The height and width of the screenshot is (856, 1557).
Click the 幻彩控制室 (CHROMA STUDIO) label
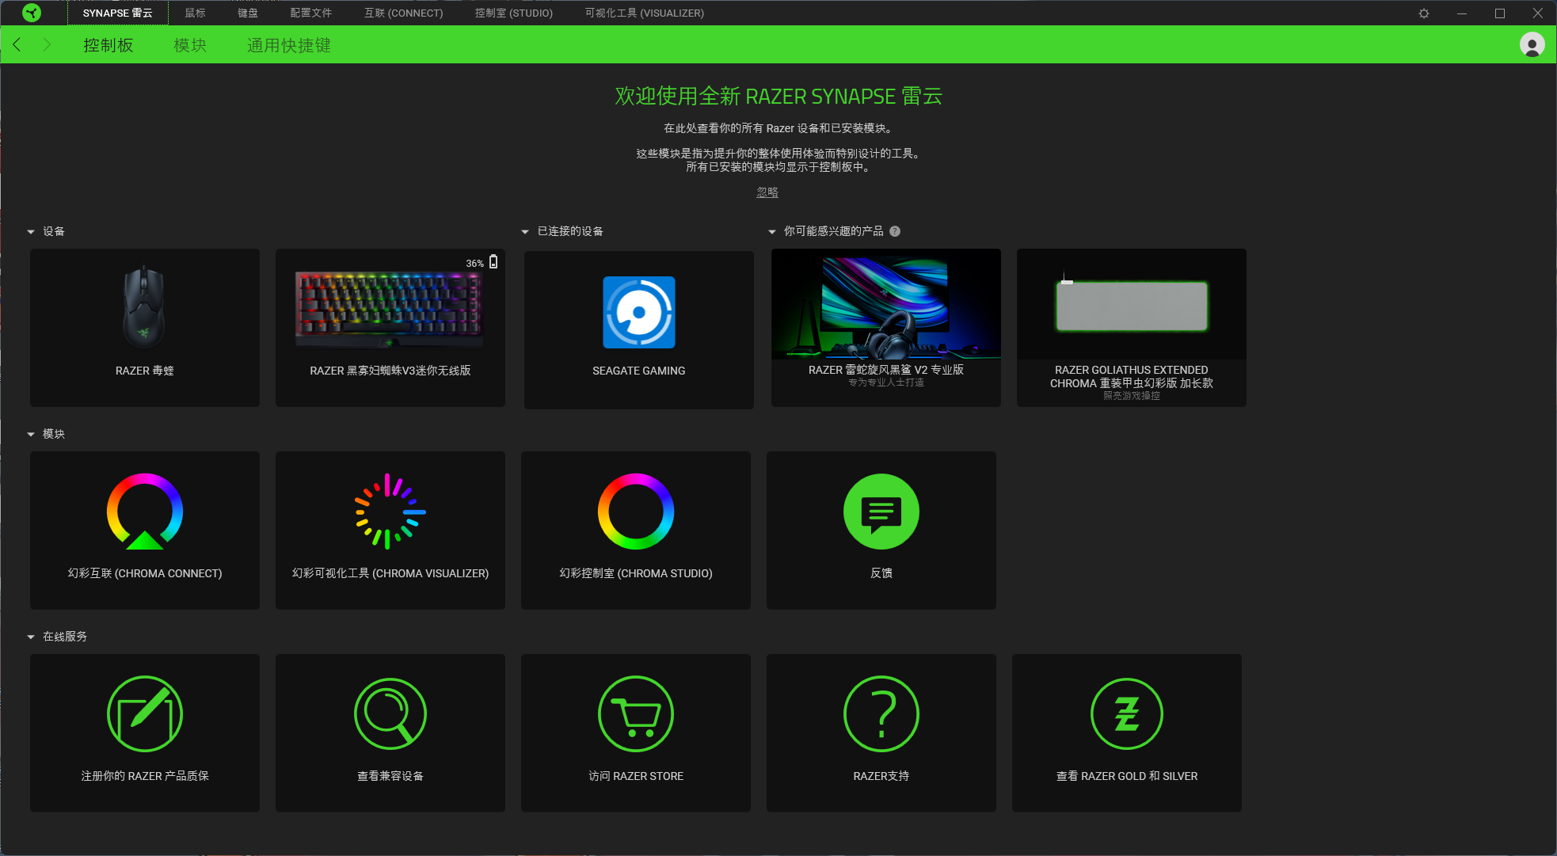pyautogui.click(x=636, y=573)
